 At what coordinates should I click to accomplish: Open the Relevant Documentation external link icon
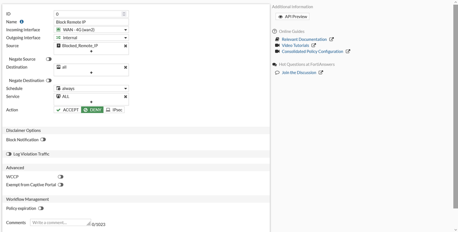[x=331, y=39]
